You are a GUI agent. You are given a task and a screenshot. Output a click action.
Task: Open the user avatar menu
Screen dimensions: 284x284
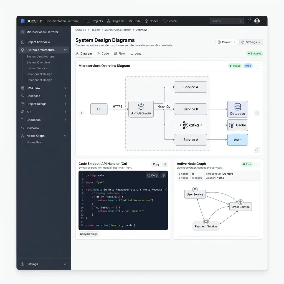[258, 21]
